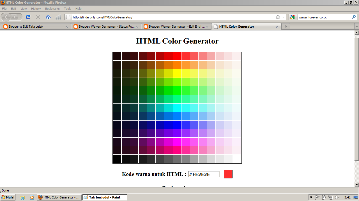Close the HTML Color Generator tab
The width and height of the screenshot is (359, 201).
[x=277, y=27]
